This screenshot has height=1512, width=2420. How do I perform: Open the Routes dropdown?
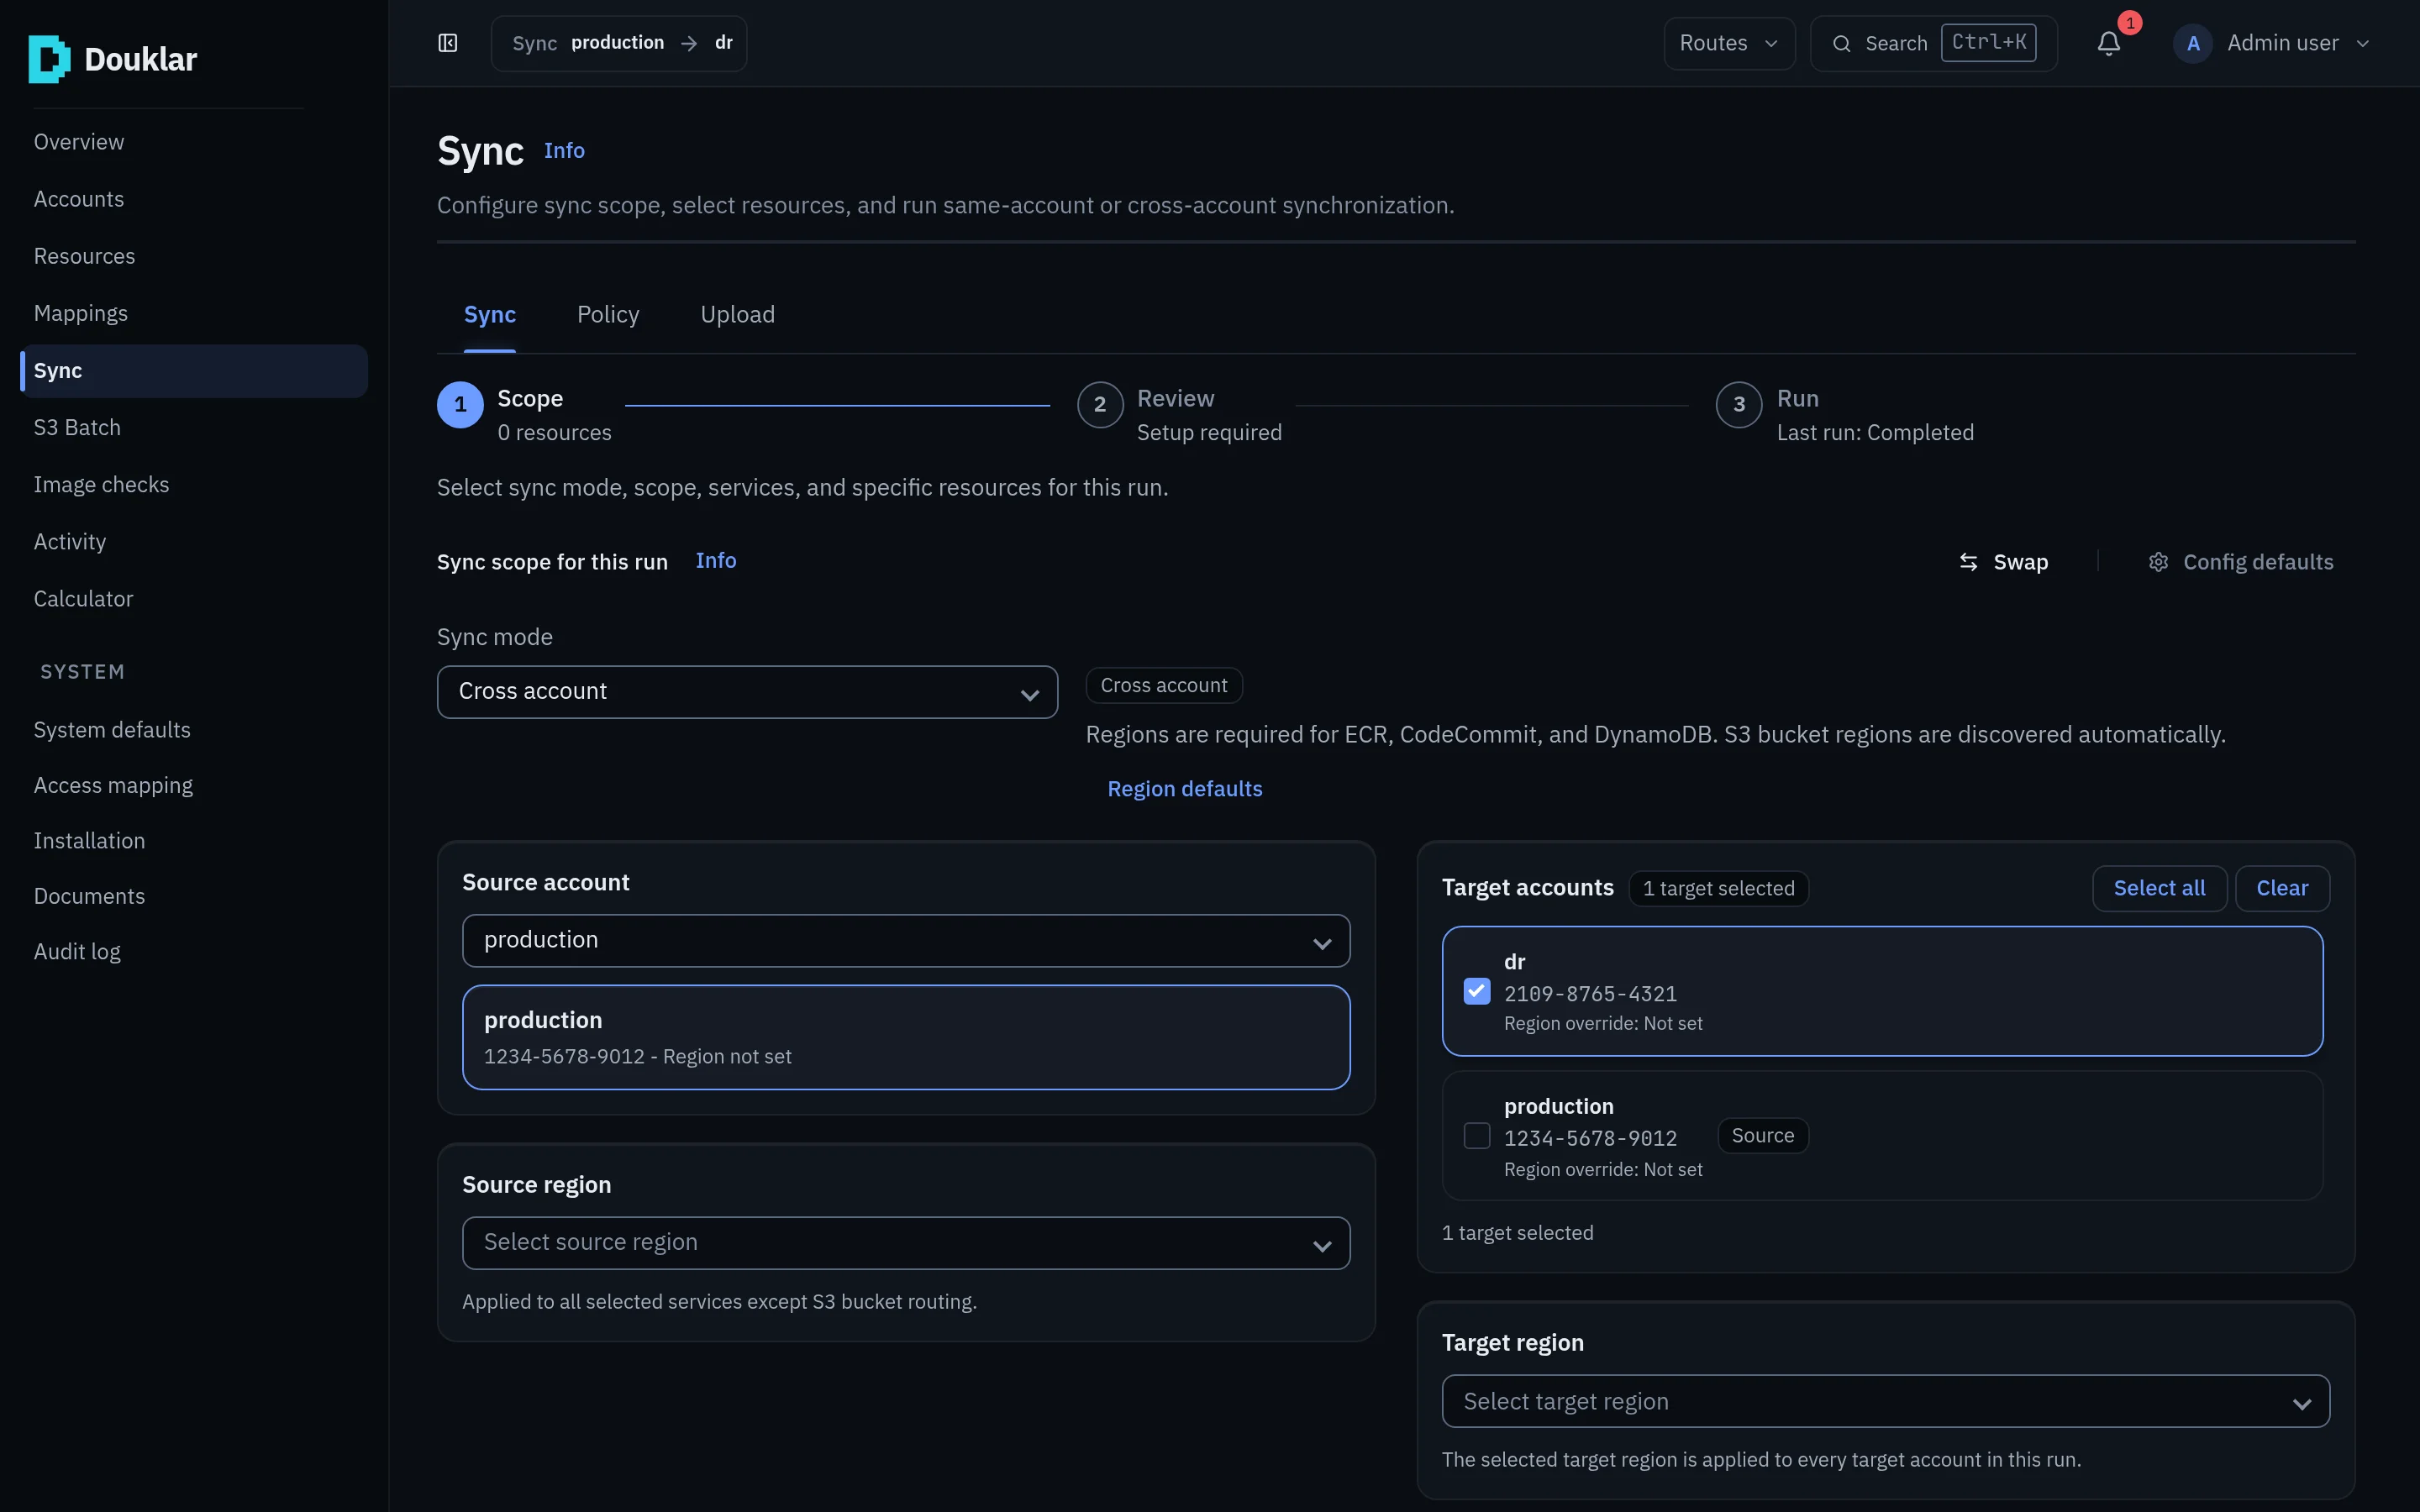(1729, 43)
